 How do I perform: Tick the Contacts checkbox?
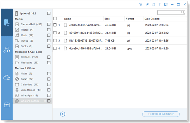49,57
